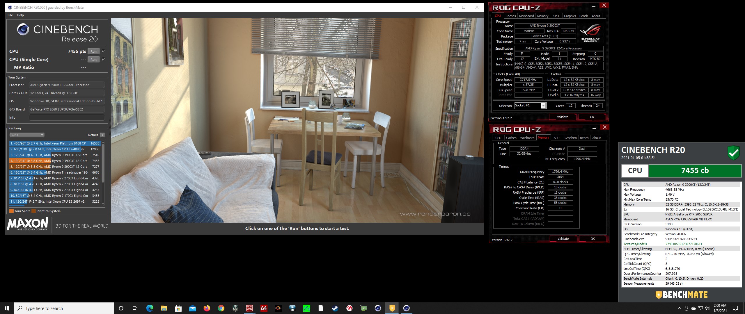Click the Type here to search box
745x314 pixels.
pyautogui.click(x=64, y=308)
